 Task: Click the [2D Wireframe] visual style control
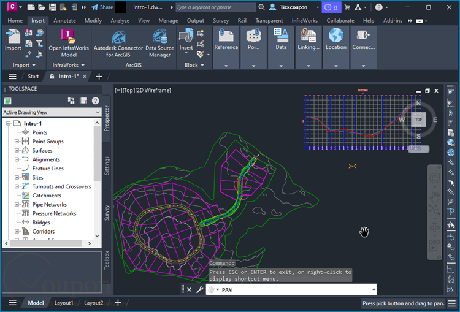(153, 90)
